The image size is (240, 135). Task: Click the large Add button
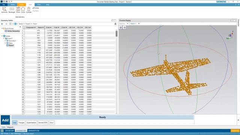[x=5, y=120]
